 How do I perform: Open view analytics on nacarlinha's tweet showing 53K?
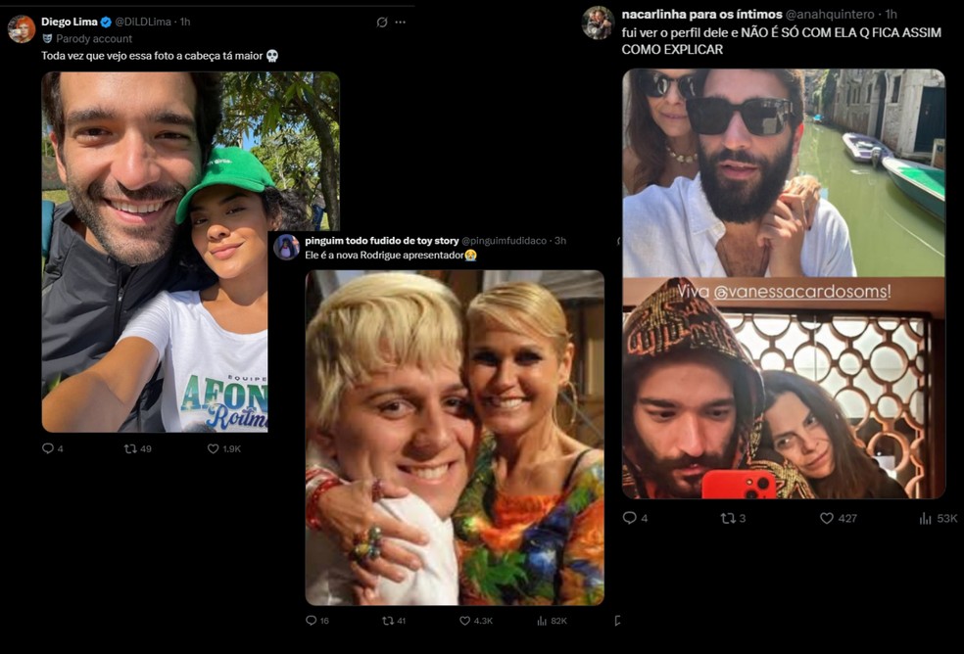pyautogui.click(x=925, y=520)
